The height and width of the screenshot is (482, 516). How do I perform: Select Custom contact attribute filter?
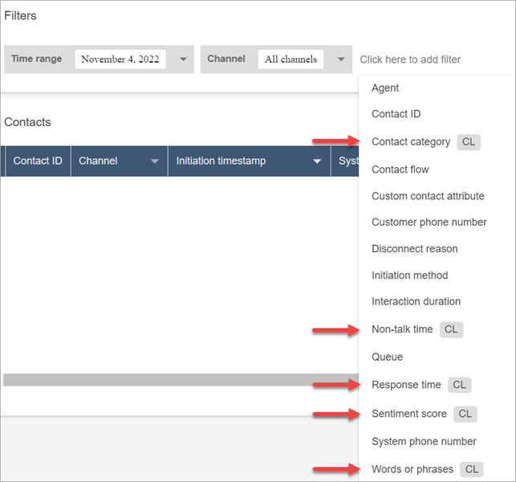pos(428,196)
